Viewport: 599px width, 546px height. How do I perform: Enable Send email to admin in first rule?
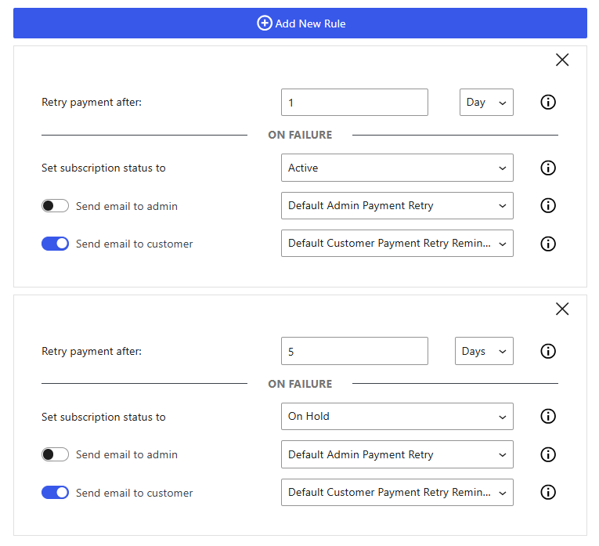pyautogui.click(x=56, y=206)
